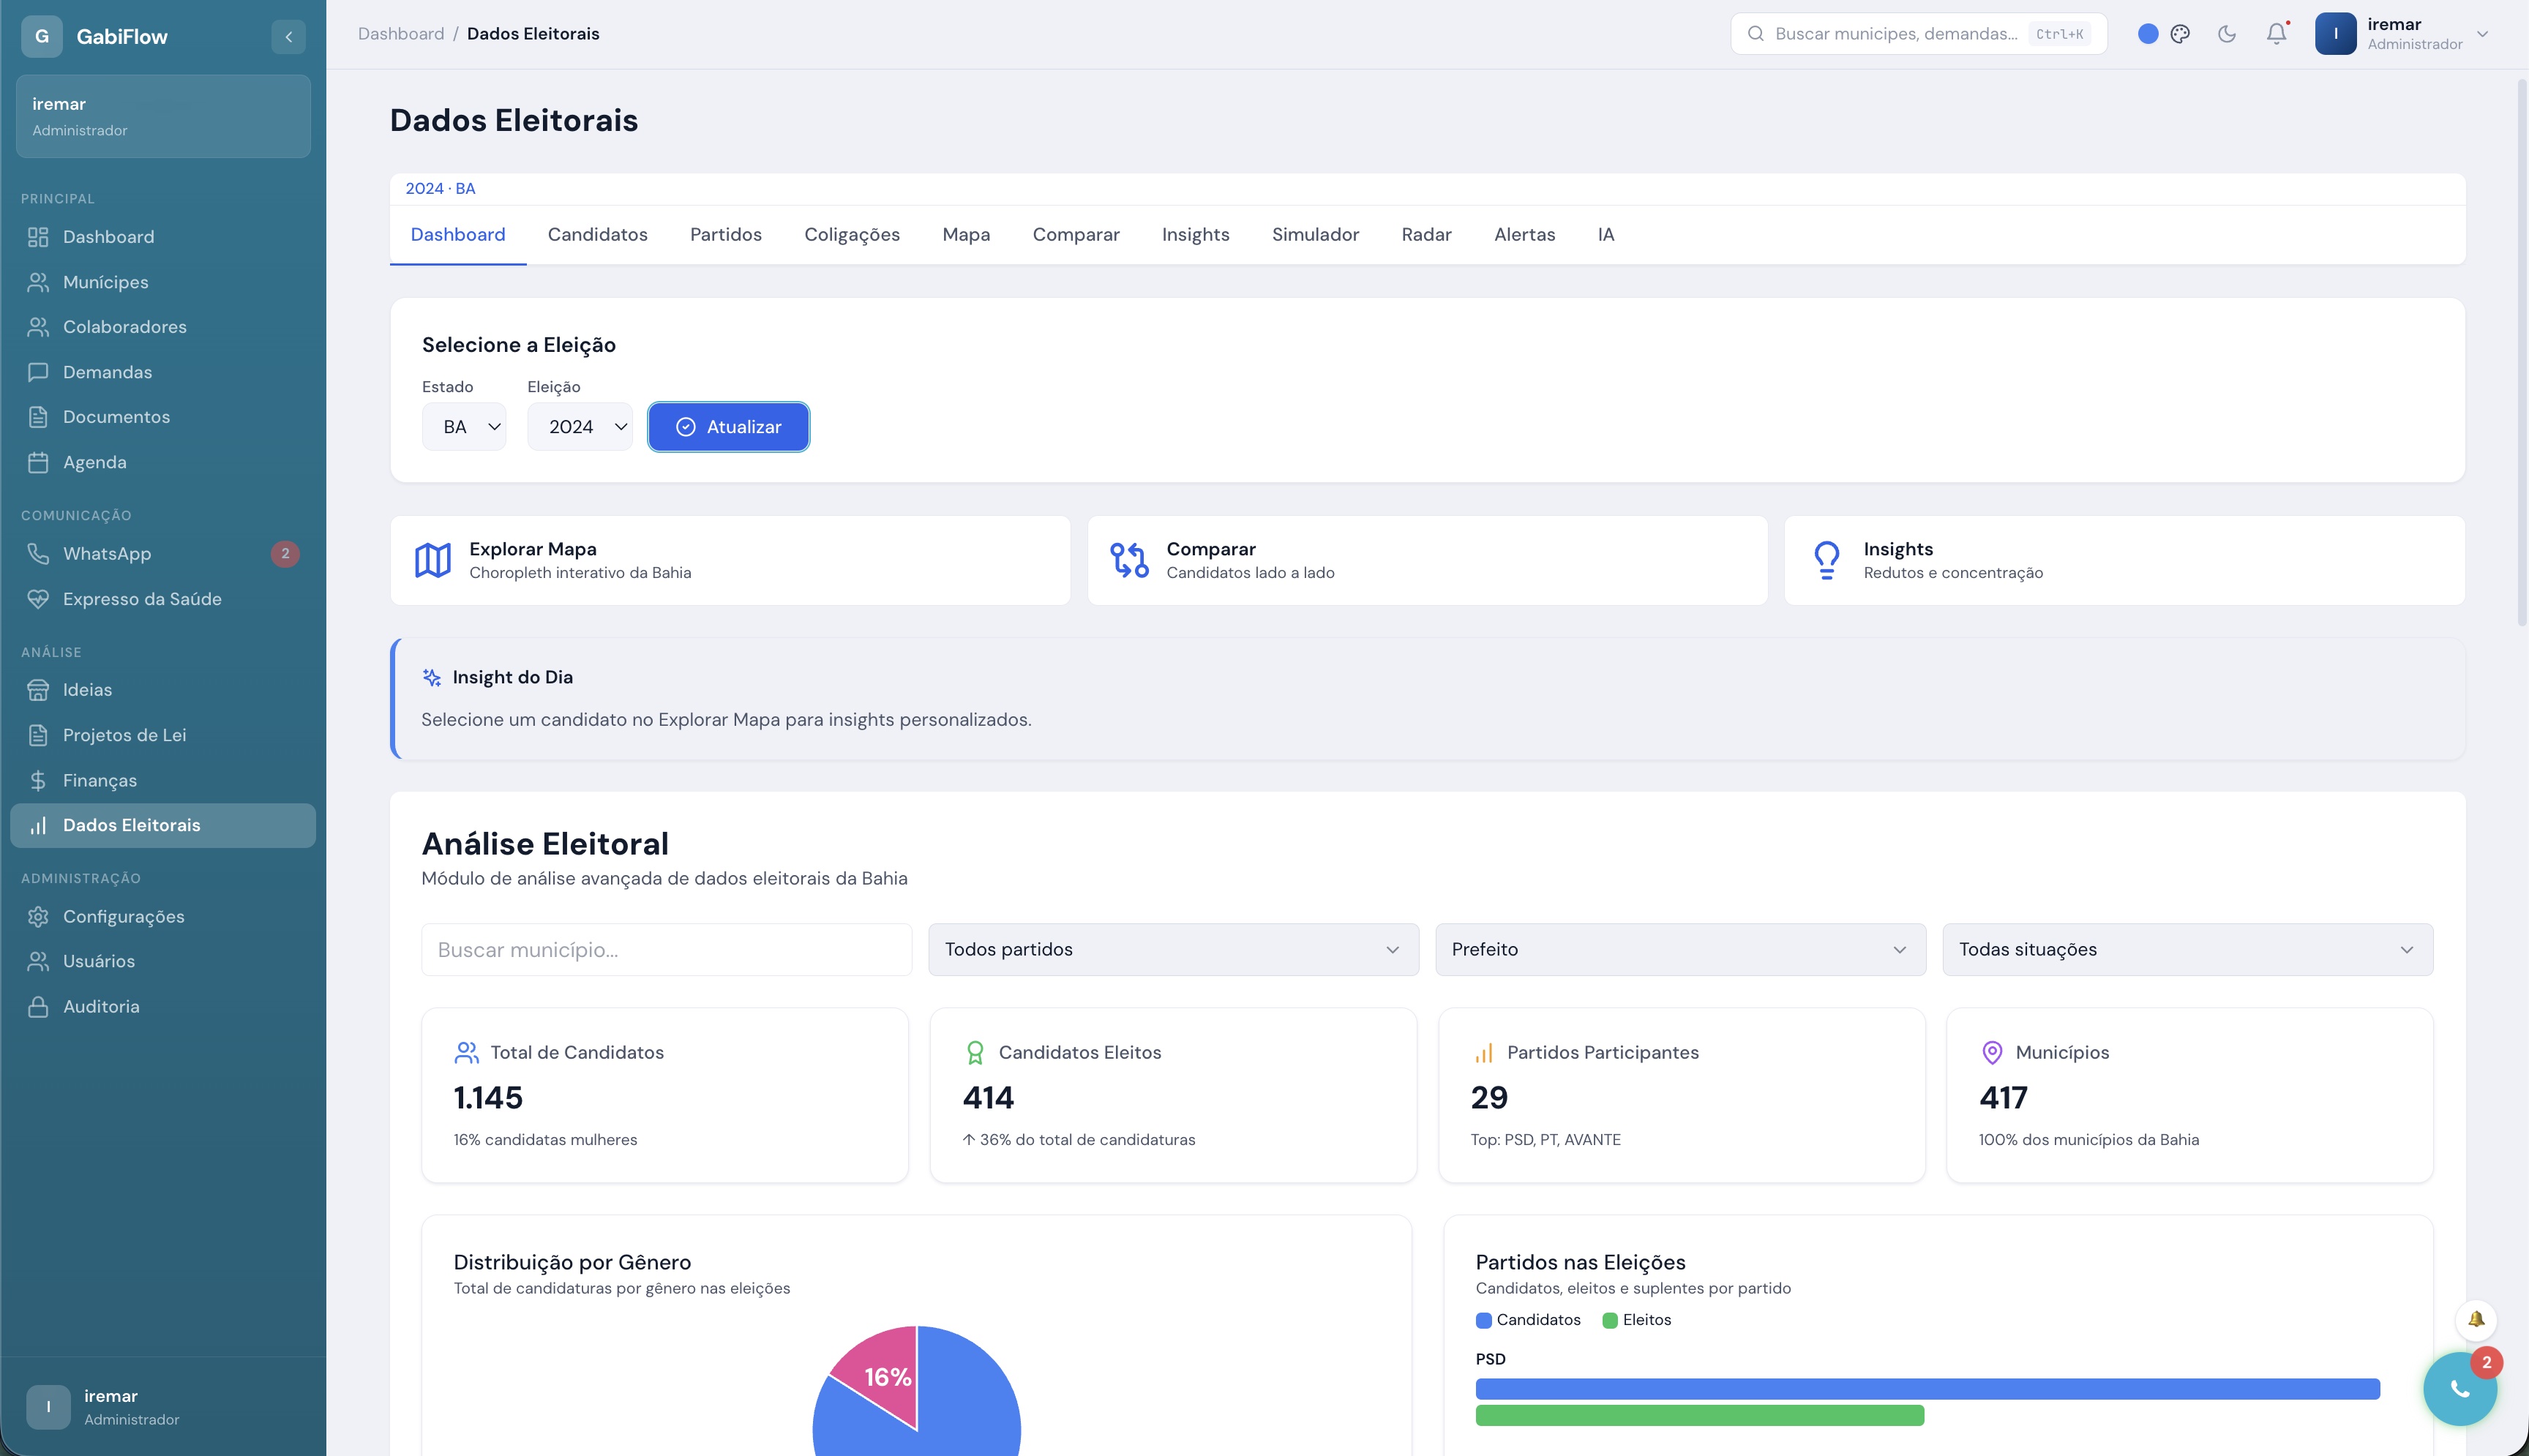2529x1456 pixels.
Task: Open Demandas in the sidebar
Action: 163,372
